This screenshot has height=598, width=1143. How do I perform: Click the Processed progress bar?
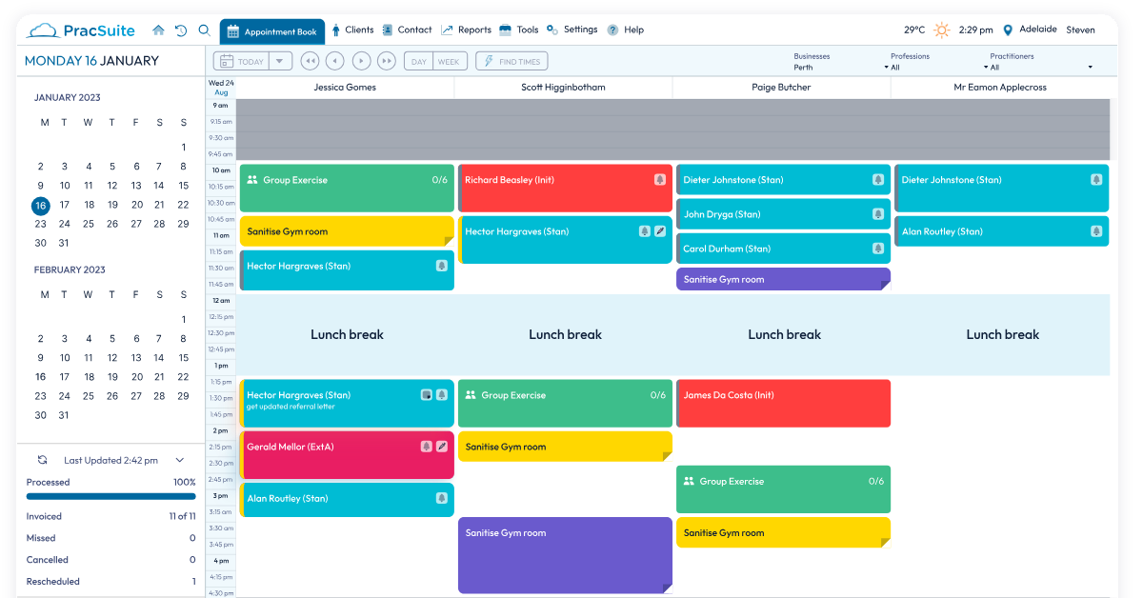111,496
